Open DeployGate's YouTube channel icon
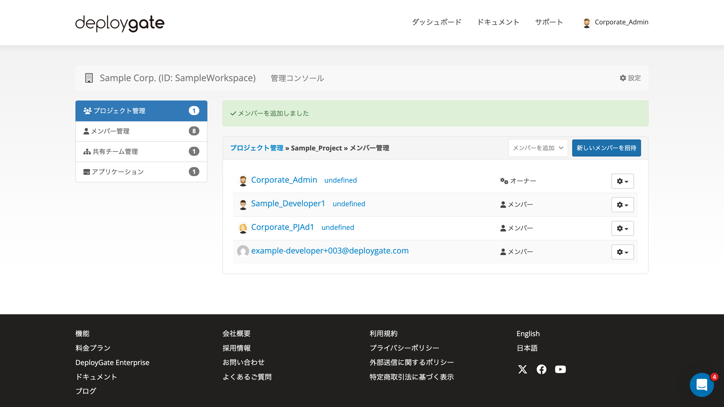Screen dimensions: 724x407 pos(560,369)
